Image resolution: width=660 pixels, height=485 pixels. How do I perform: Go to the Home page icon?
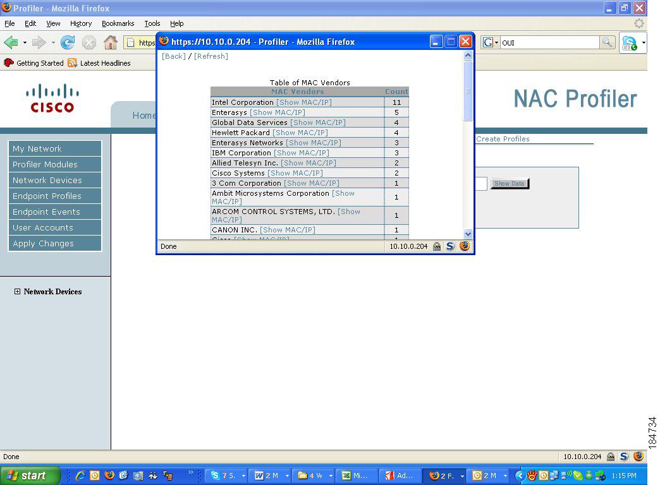[110, 42]
